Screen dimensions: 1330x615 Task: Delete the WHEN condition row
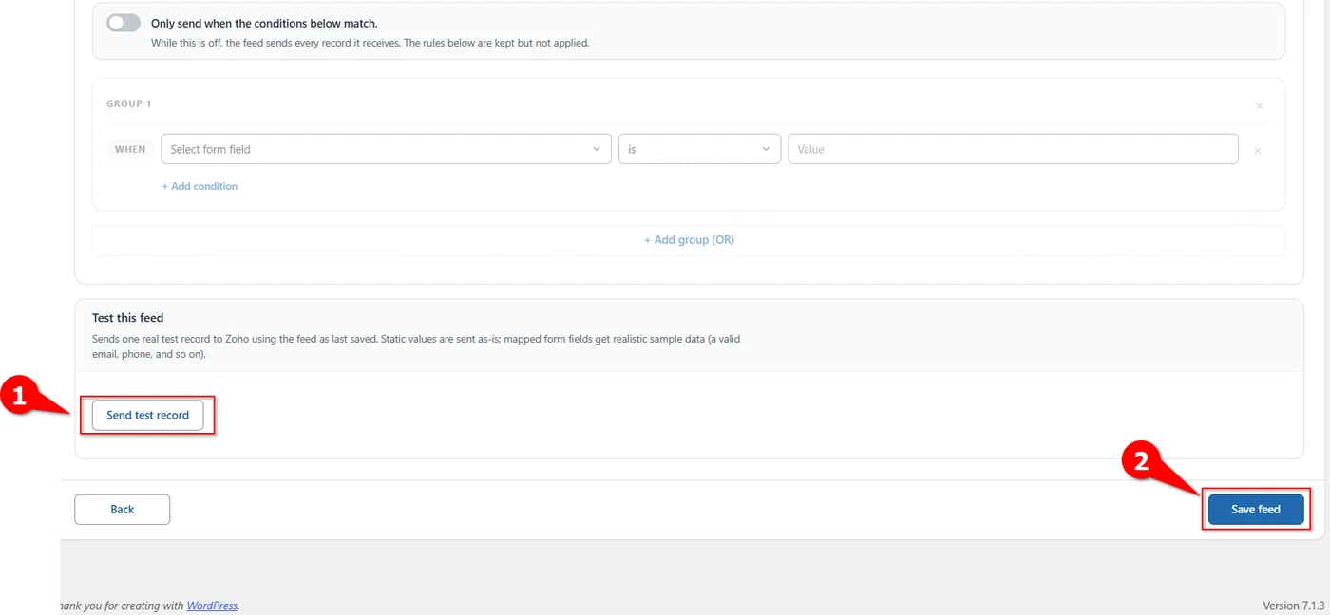1257,150
